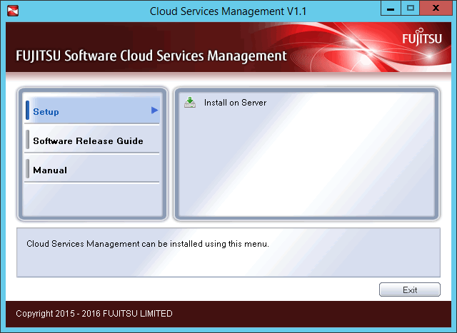Click the Exit button
Viewport: 457px width, 333px height.
[x=409, y=290]
